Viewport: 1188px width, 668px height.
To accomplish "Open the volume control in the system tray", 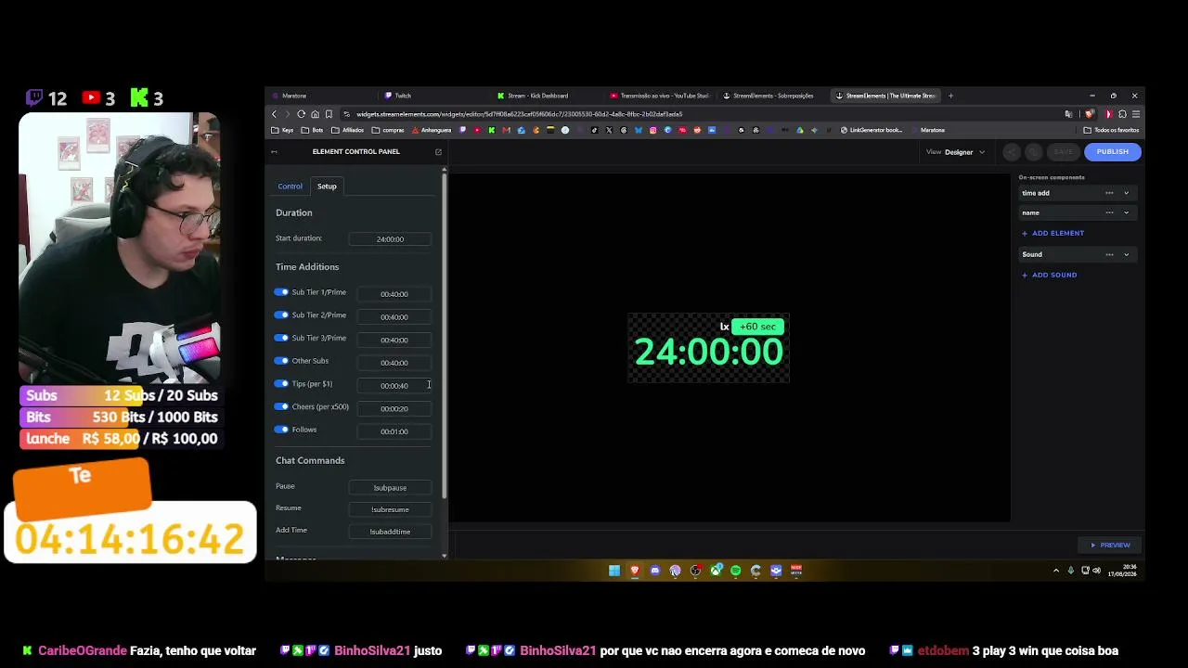I will coord(1096,571).
